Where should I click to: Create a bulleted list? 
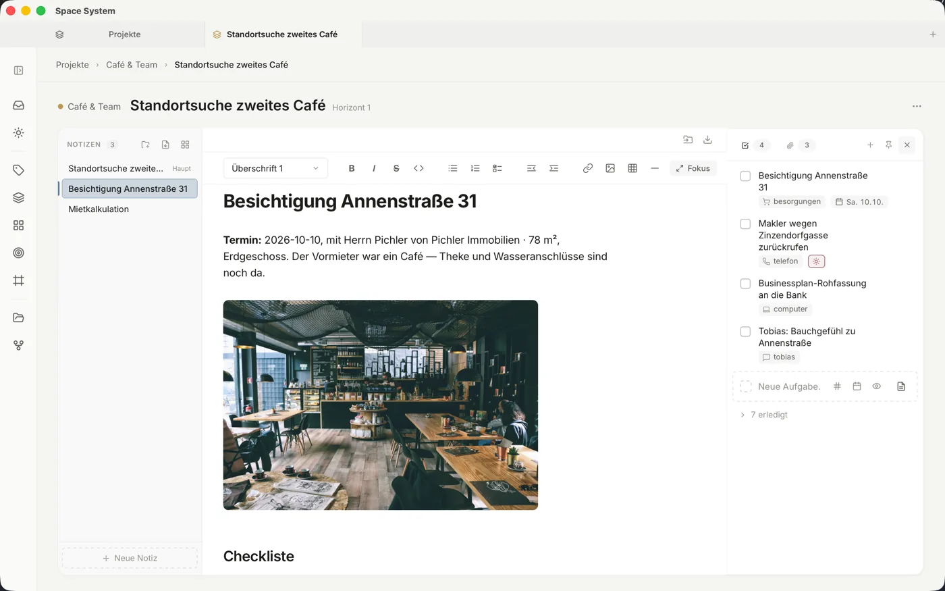coord(453,168)
